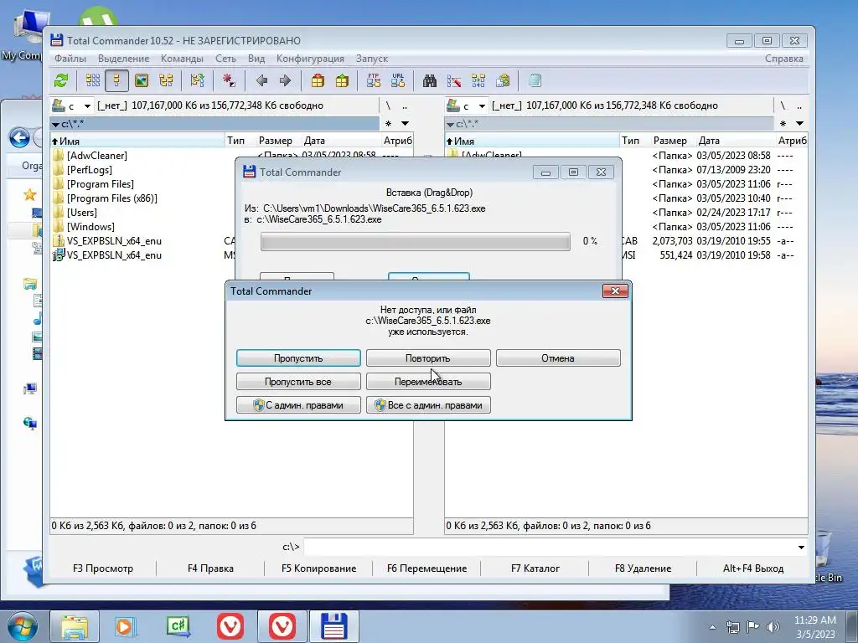Open Windows Explorer from the taskbar
Viewport: 858px width, 643px height.
pyautogui.click(x=75, y=626)
